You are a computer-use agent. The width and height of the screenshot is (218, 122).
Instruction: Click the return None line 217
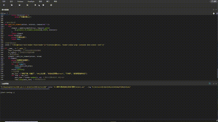coord(16,39)
